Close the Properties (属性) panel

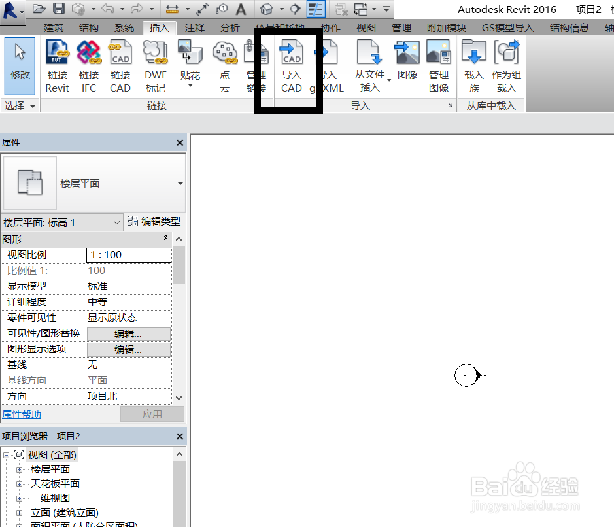point(180,143)
